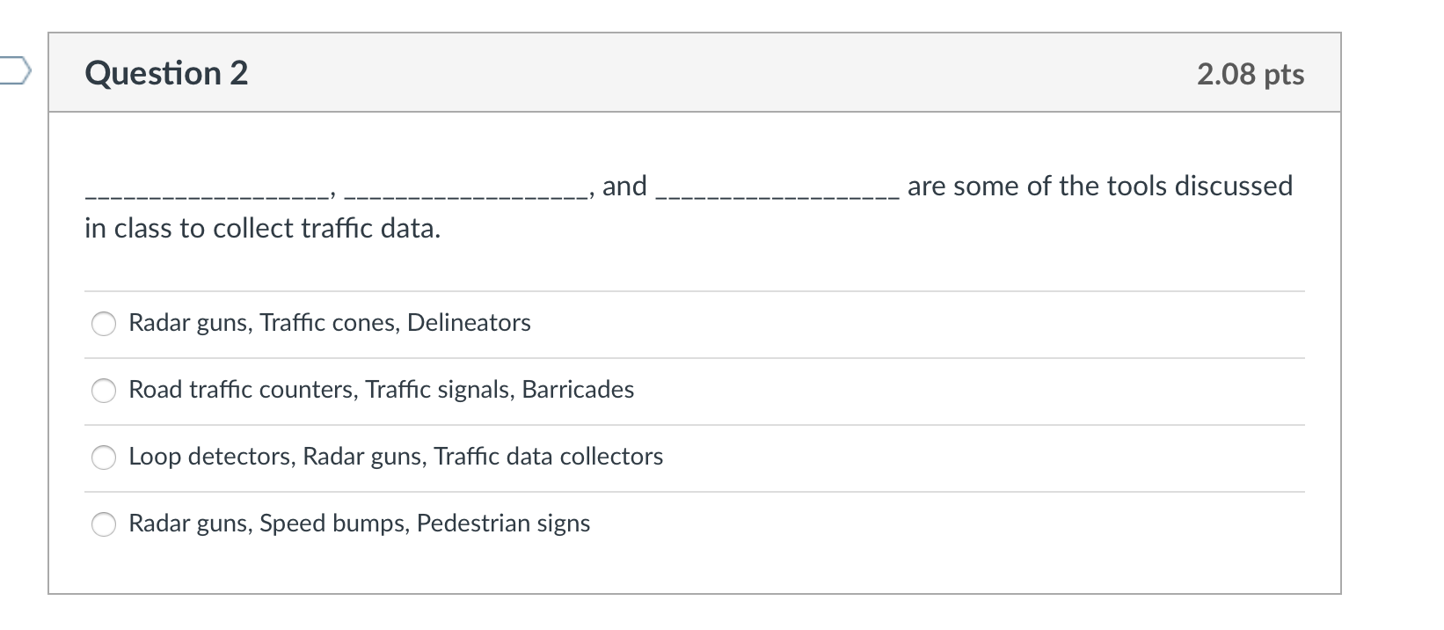1444x630 pixels.
Task: Click the "Loop detectors" answer text
Action: [211, 457]
